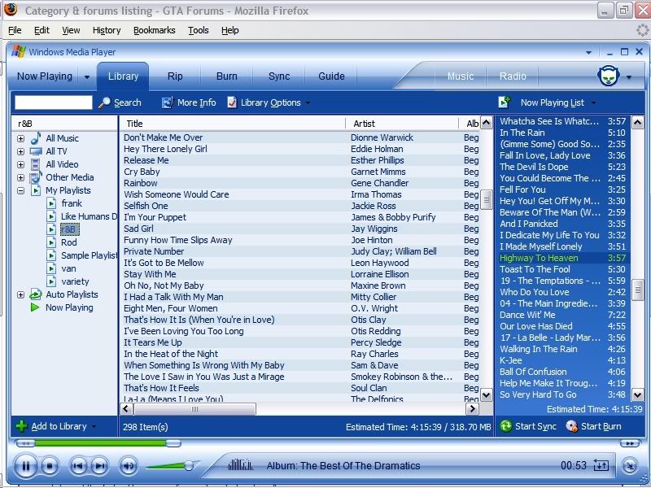Click the Start Sync button
651x488 pixels.
tap(527, 426)
